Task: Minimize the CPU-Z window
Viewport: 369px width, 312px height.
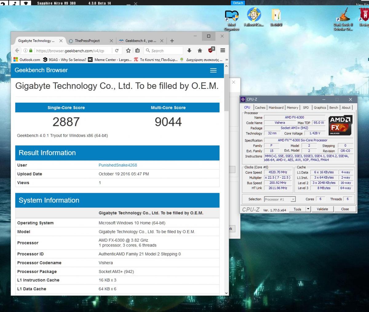Action: coord(324,99)
